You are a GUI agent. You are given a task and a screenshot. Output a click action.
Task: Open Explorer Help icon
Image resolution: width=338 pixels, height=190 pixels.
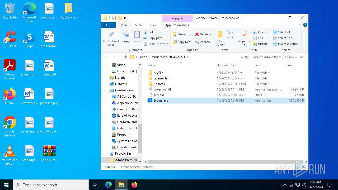coord(305,25)
